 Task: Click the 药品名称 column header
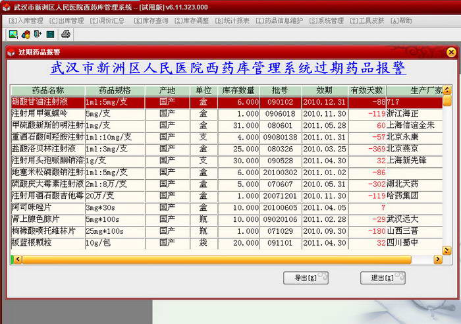pyautogui.click(x=47, y=90)
